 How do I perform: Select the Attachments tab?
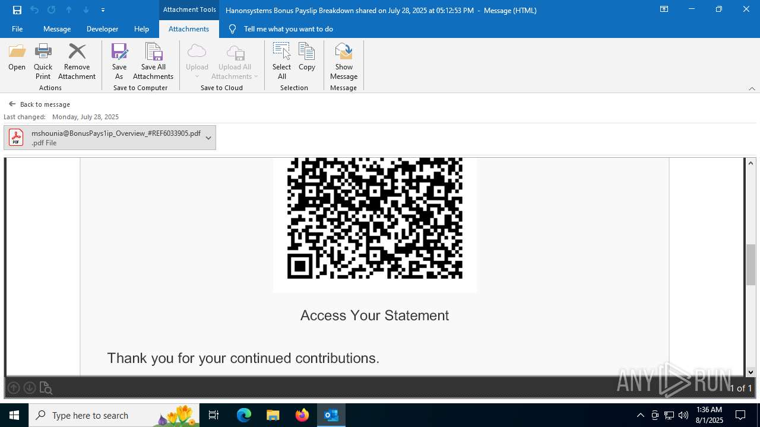[x=189, y=29]
